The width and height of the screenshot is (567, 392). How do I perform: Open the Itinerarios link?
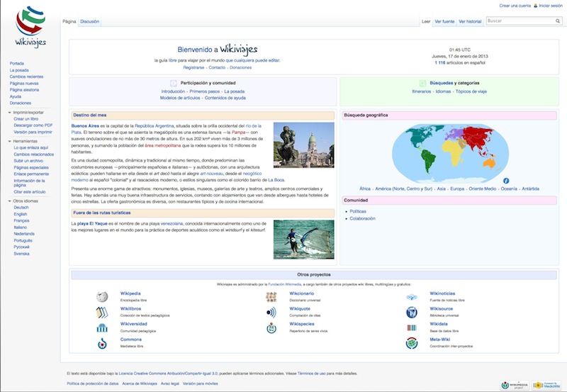click(421, 91)
